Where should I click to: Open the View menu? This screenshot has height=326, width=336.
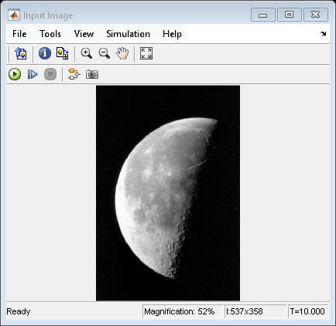tap(84, 34)
